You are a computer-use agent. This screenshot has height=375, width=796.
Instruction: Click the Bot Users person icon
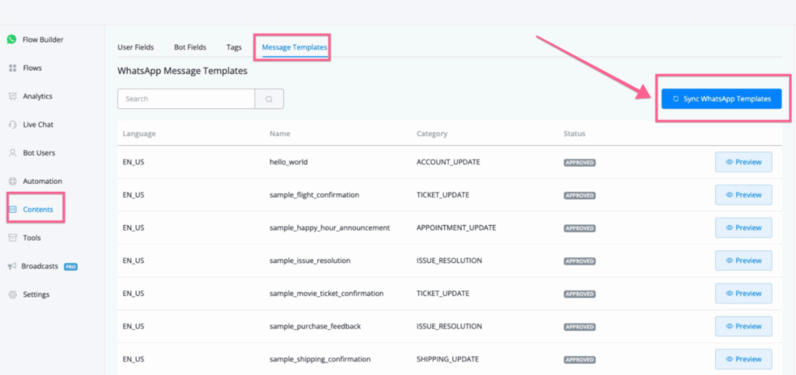pos(12,153)
